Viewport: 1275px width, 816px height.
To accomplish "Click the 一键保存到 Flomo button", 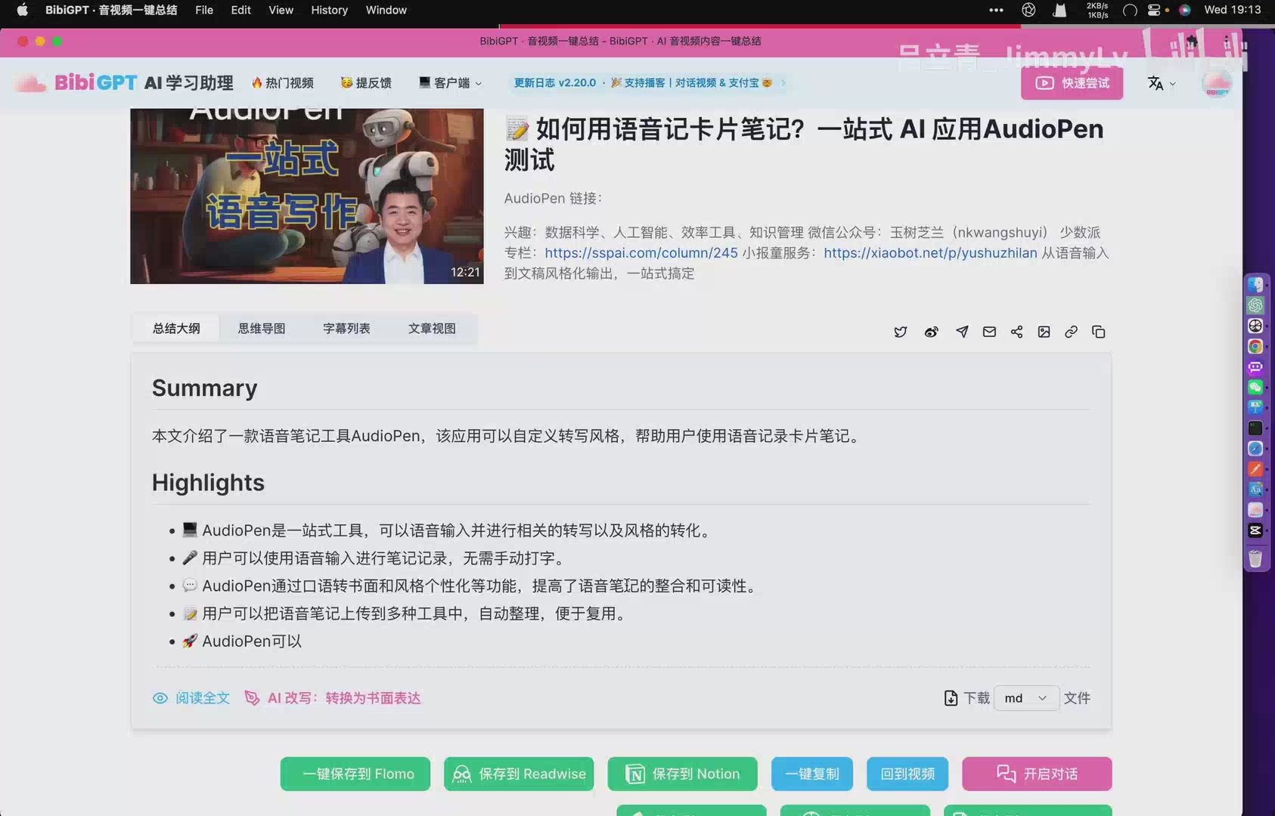I will (355, 774).
